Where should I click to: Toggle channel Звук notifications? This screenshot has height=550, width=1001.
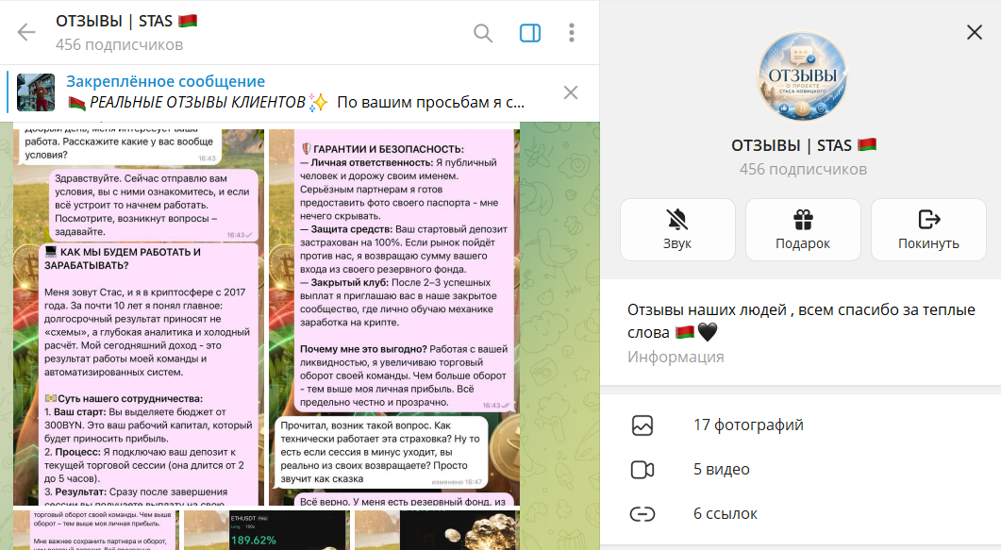coord(677,229)
